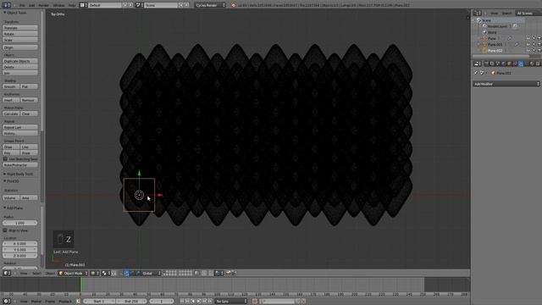The image size is (542, 305).
Task: Open the timeline Playback menu
Action: (65, 302)
